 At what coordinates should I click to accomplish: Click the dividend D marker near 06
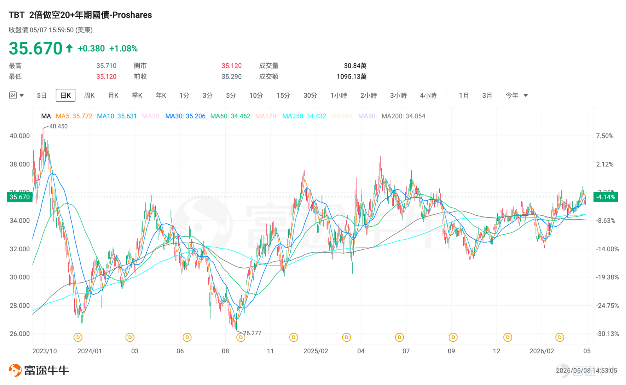pos(187,337)
